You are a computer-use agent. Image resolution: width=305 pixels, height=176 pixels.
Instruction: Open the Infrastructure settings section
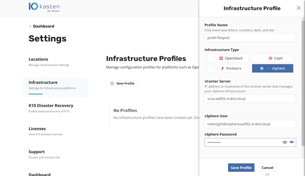pos(56,87)
